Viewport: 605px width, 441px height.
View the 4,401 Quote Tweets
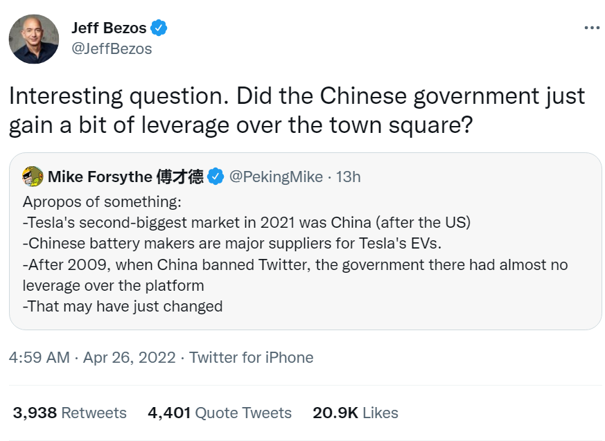220,413
